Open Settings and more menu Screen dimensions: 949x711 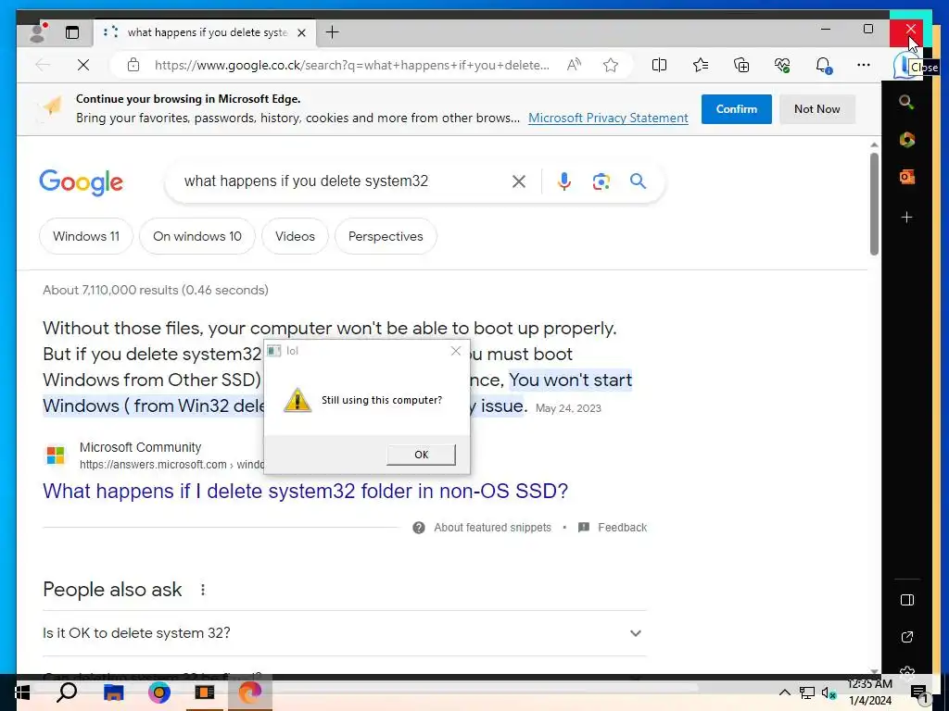[864, 65]
